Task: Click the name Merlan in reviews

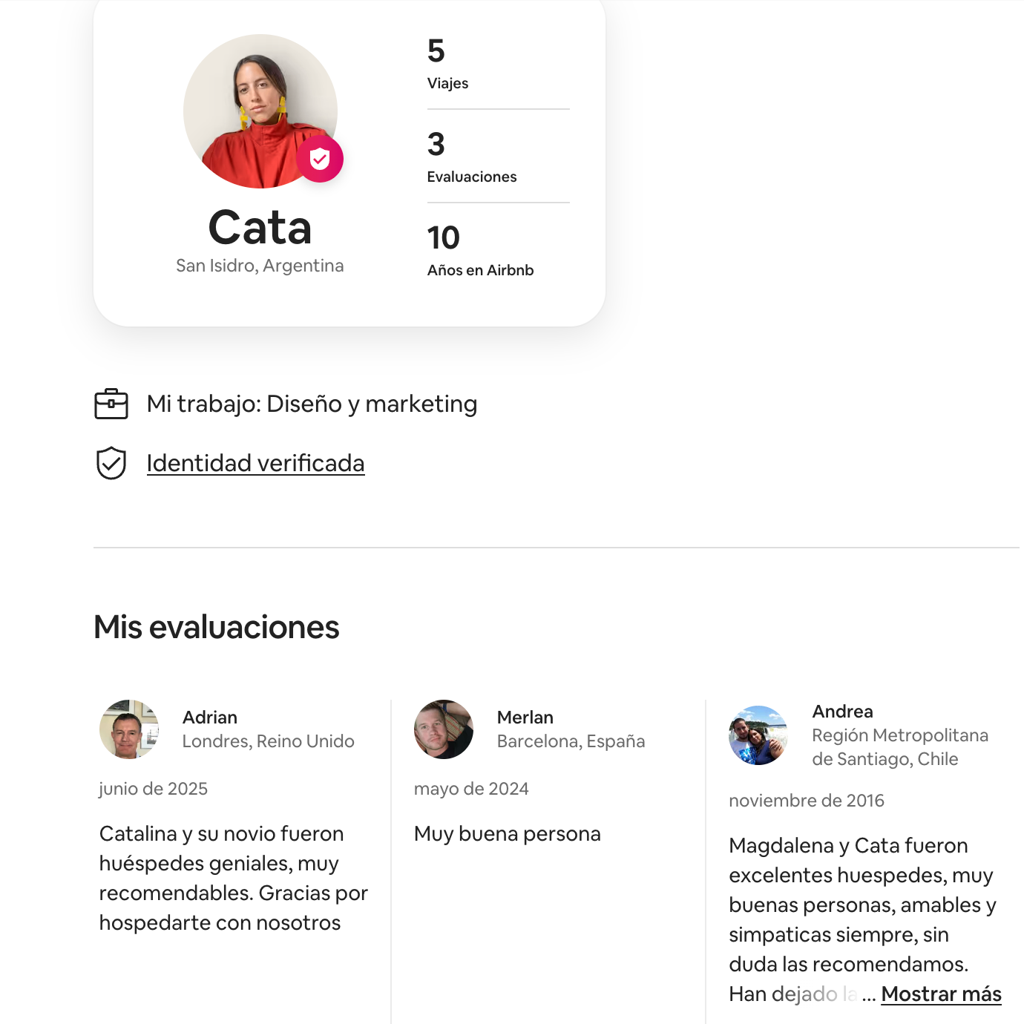Action: 525,718
